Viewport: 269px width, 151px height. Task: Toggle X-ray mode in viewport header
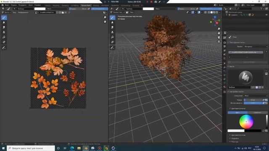point(206,12)
